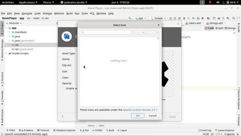Click the Android Studio logo in the wizard header

point(67,37)
